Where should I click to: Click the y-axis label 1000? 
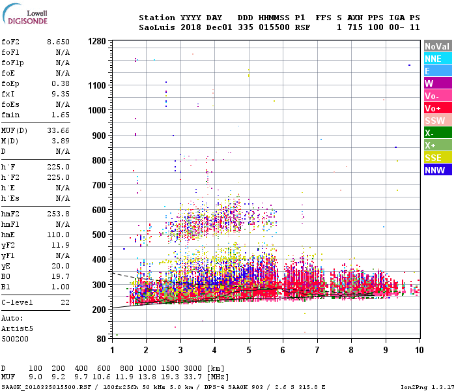(x=97, y=110)
